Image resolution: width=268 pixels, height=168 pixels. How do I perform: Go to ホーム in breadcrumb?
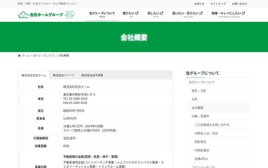26,55
